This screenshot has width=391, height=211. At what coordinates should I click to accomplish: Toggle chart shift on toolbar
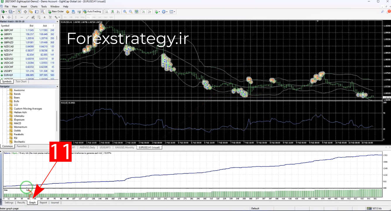pos(149,12)
